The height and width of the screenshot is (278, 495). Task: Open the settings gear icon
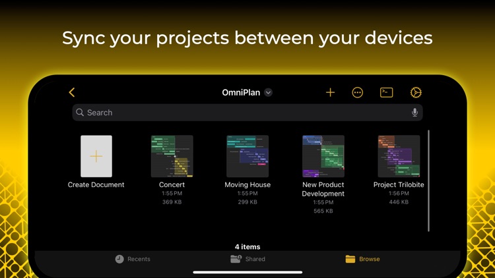[x=416, y=92]
